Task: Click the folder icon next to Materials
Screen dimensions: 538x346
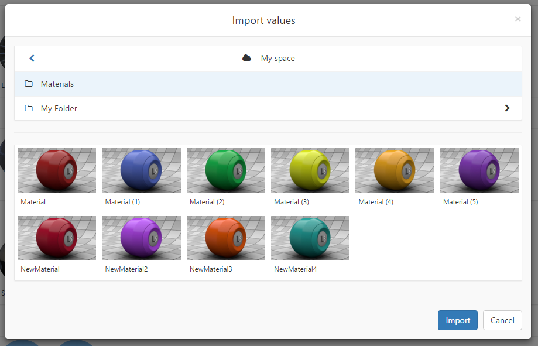Action: (29, 83)
